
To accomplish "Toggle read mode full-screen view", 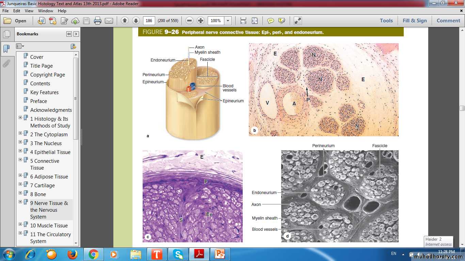I will pyautogui.click(x=298, y=21).
